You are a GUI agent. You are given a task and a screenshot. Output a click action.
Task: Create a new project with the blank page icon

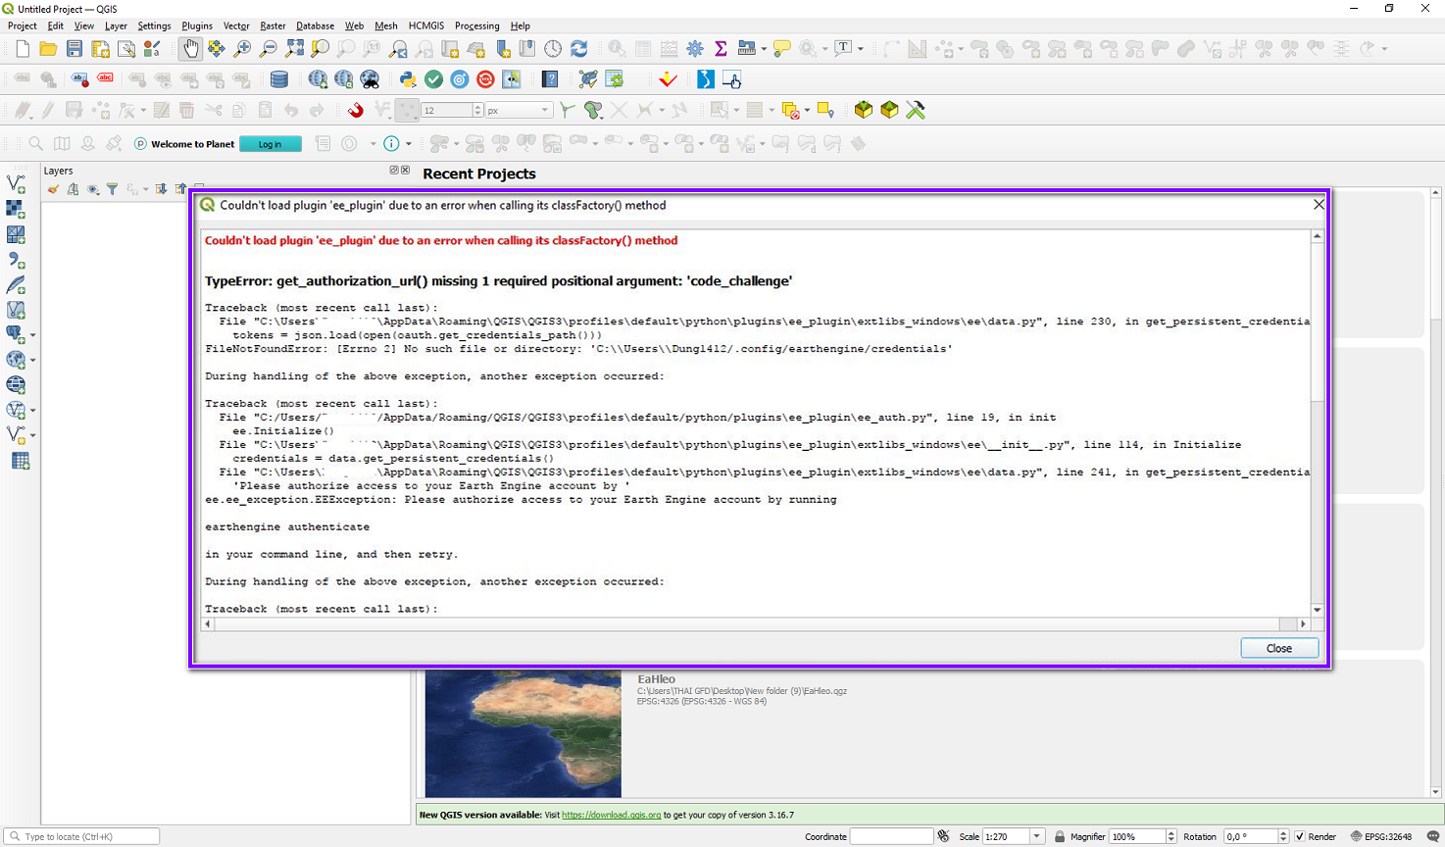[x=23, y=49]
